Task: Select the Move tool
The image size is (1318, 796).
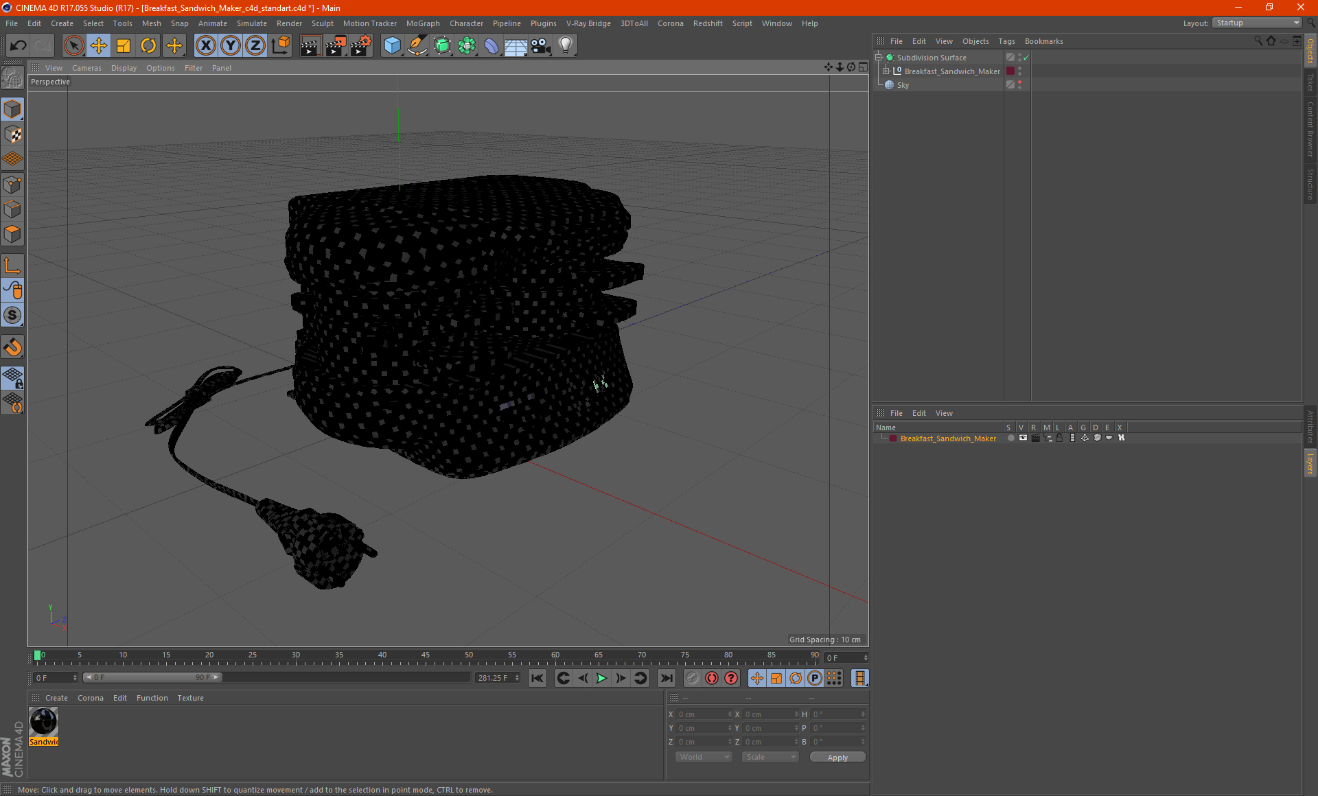Action: point(99,46)
